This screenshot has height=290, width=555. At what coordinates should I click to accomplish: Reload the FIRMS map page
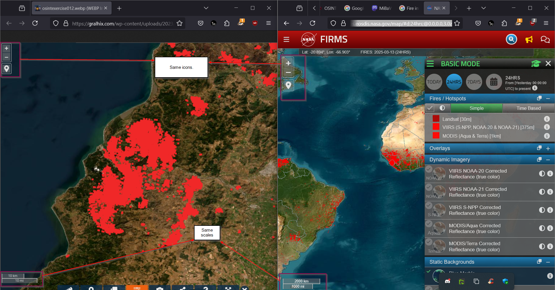click(312, 23)
